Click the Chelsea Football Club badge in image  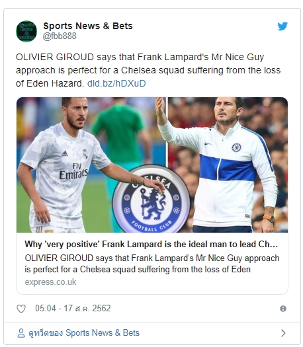click(151, 200)
